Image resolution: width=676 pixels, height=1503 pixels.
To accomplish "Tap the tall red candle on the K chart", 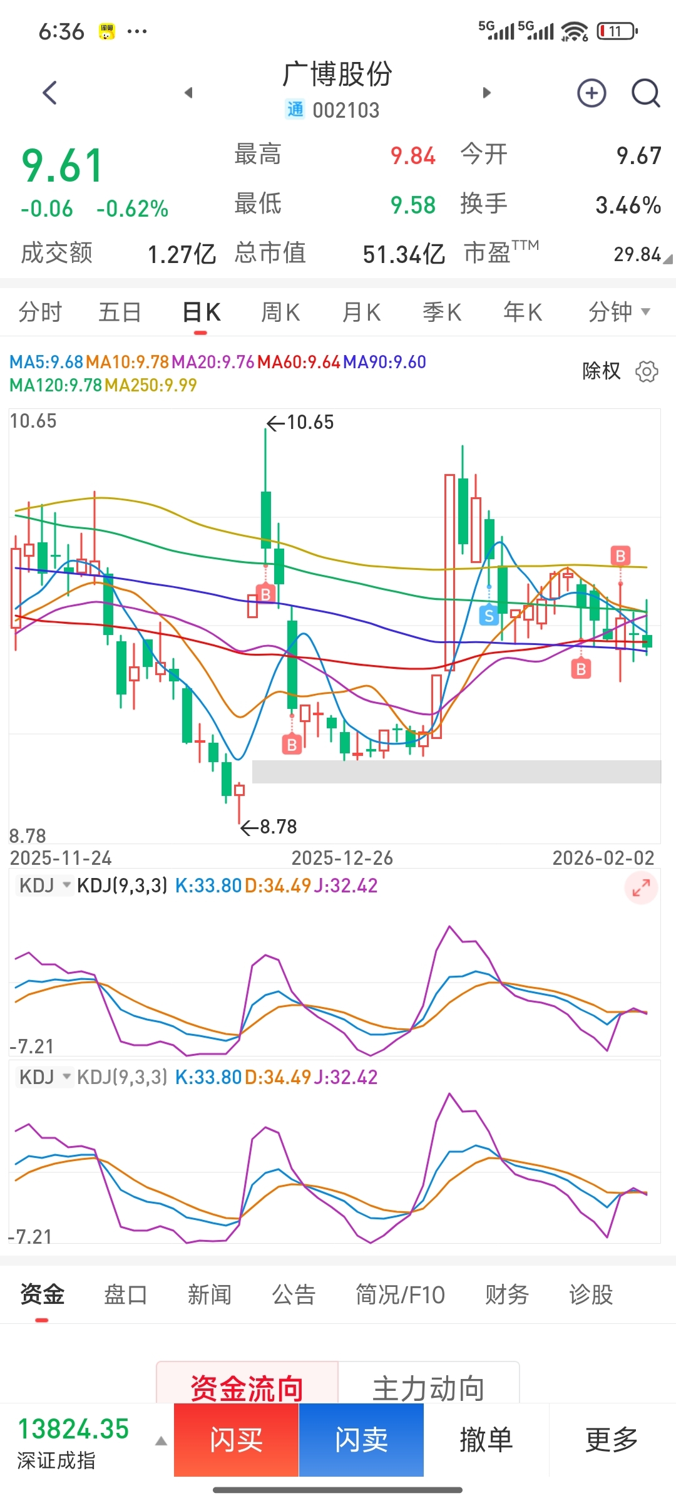I will pyautogui.click(x=449, y=572).
